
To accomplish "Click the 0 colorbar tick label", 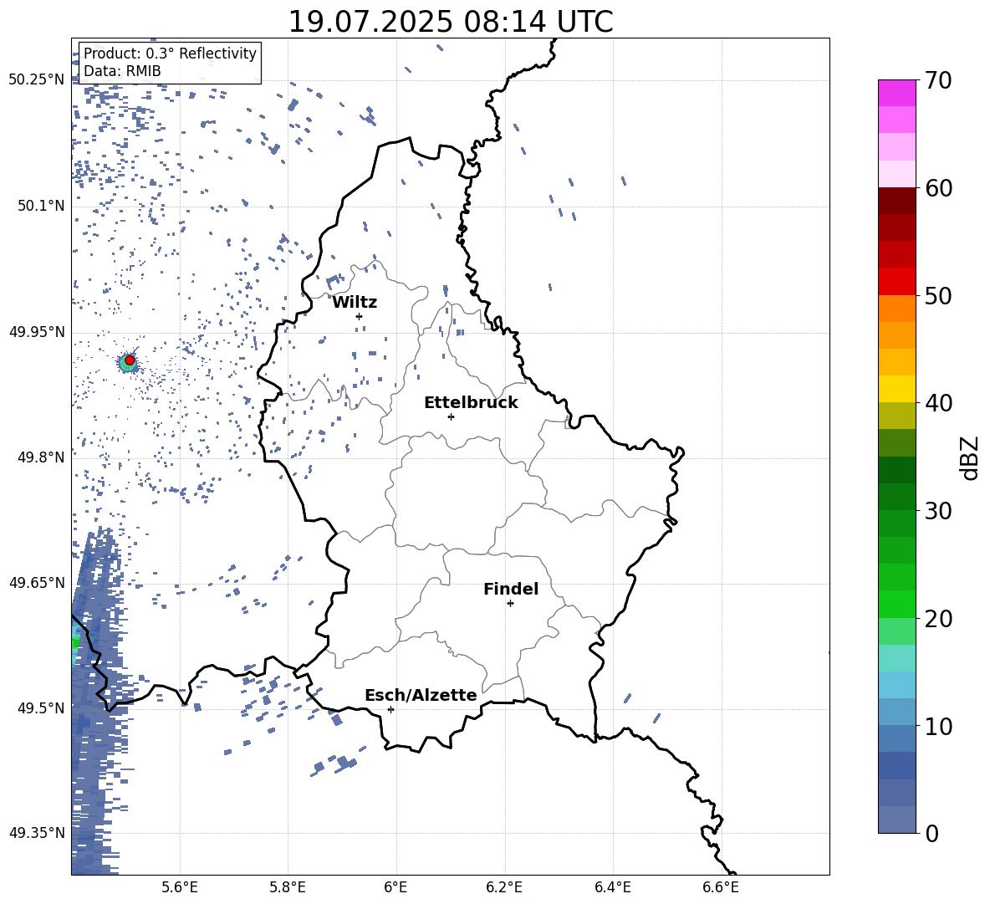I will (x=931, y=833).
